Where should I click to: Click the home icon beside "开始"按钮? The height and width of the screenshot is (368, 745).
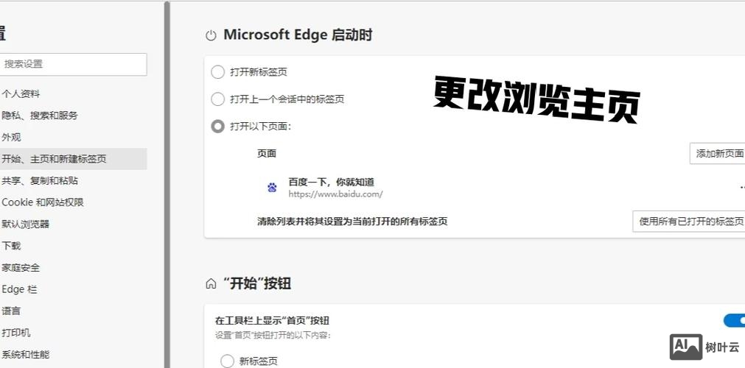click(x=211, y=284)
